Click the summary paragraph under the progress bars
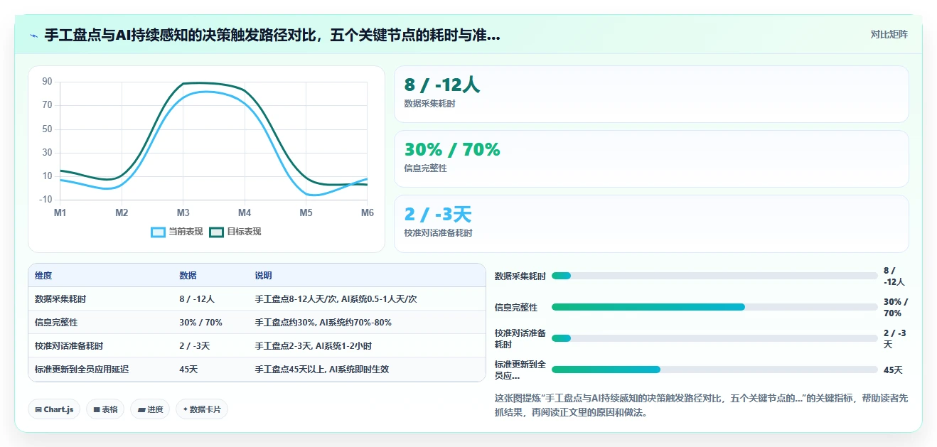The width and height of the screenshot is (937, 447). coord(701,405)
